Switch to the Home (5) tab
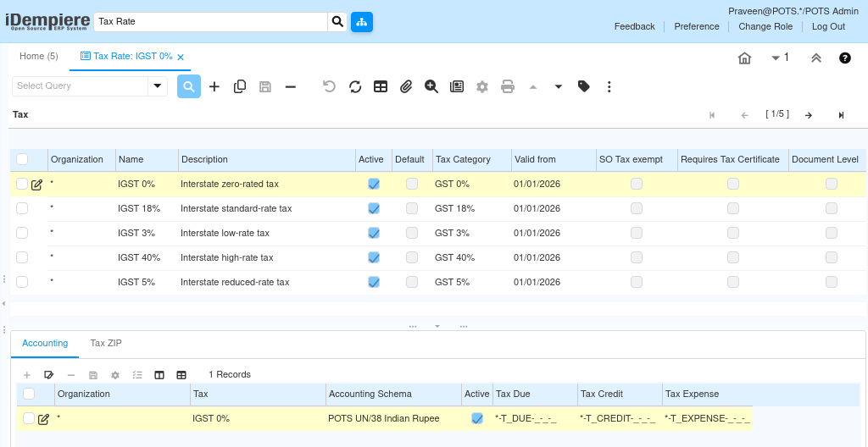Viewport: 868px width, 447px height. pyautogui.click(x=39, y=57)
